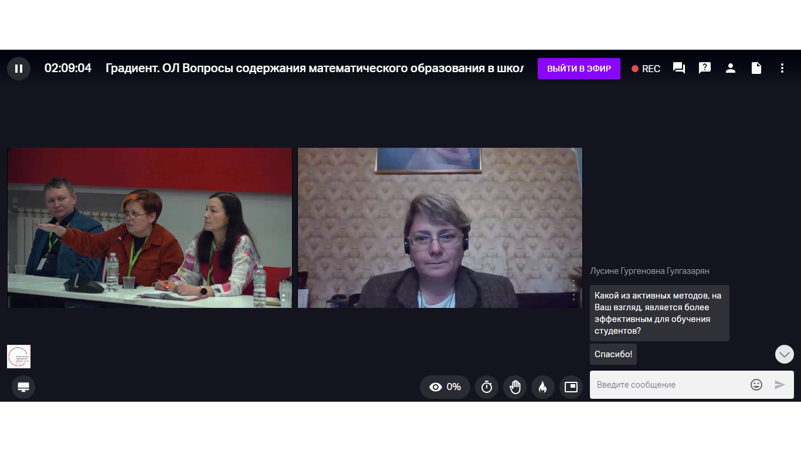Click the message input field
Screen dimensions: 801x451
coord(668,385)
